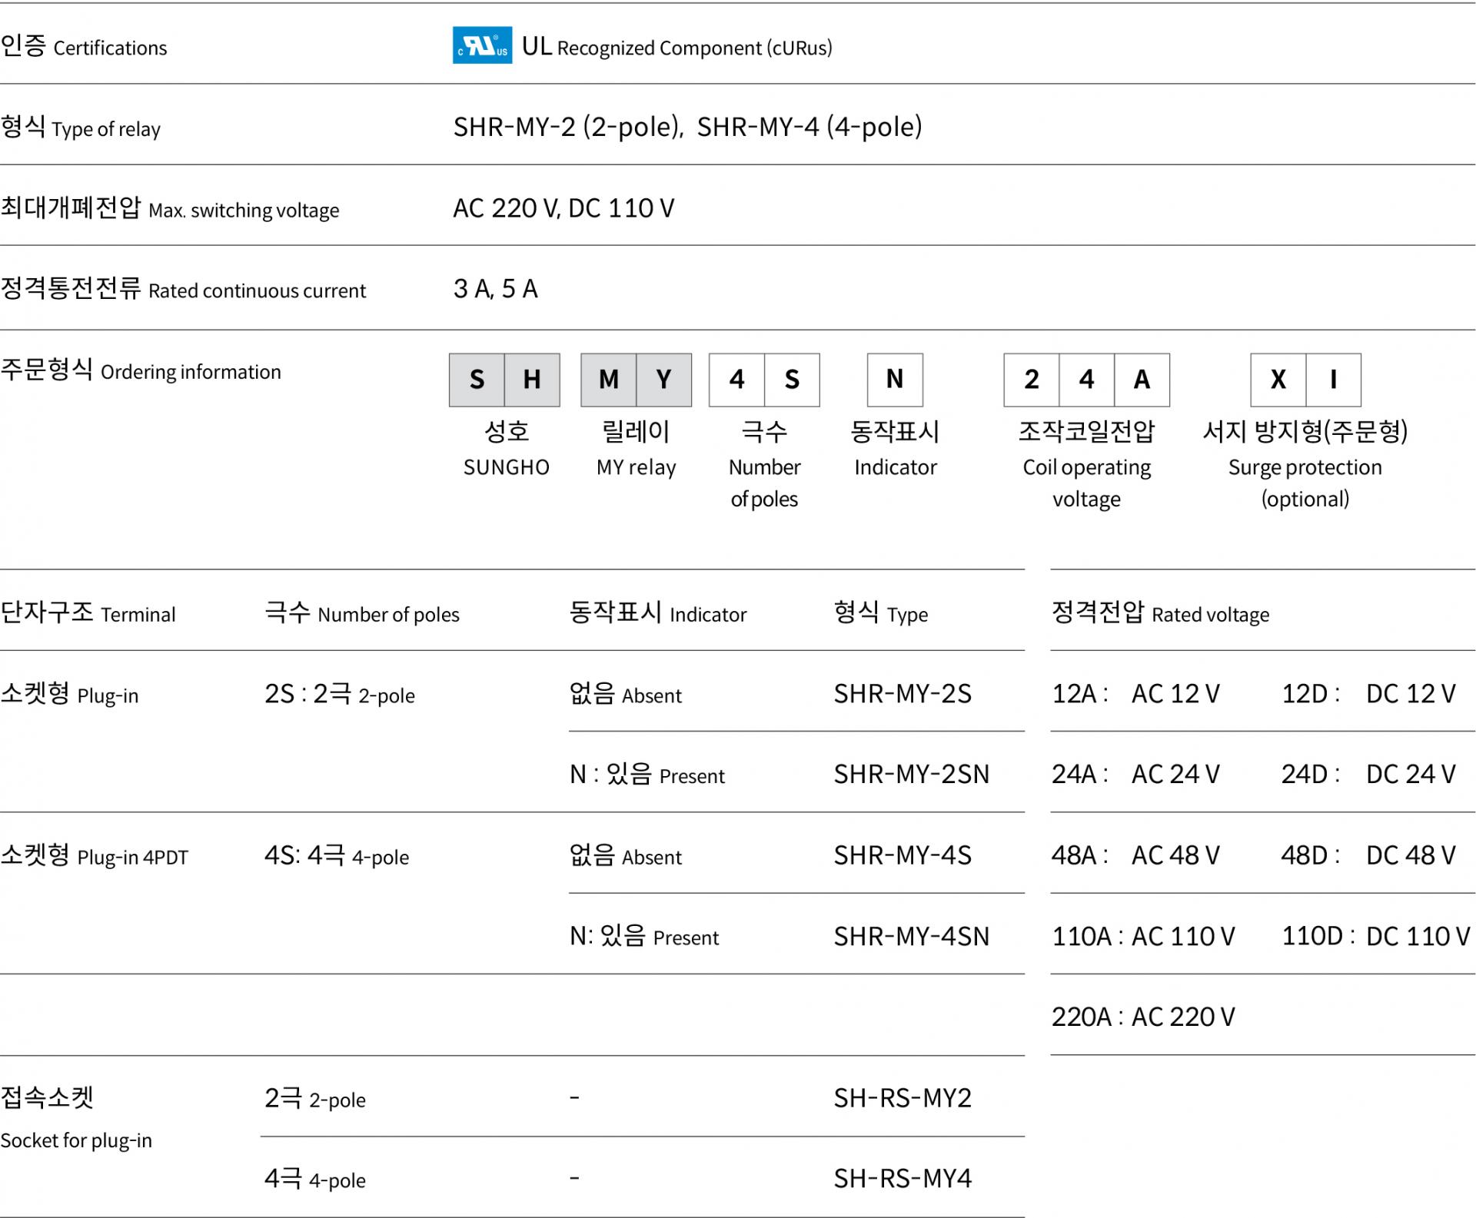Select the 'H' ordering code box
Screen dimensions: 1476x1218
point(532,380)
